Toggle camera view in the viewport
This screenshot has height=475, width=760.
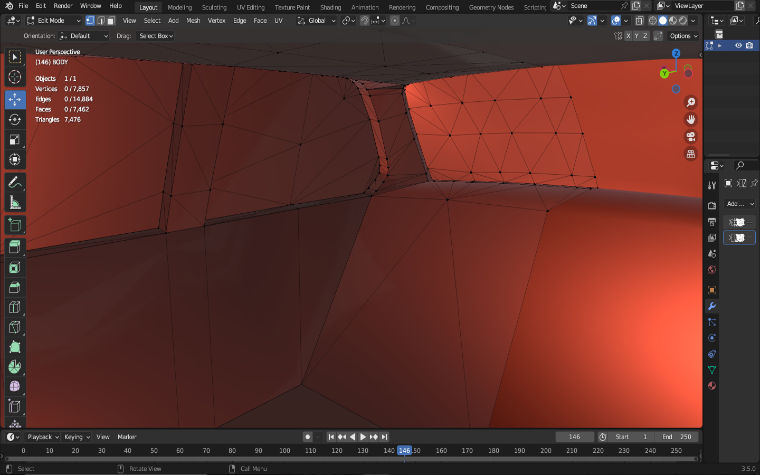[x=690, y=137]
